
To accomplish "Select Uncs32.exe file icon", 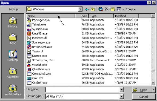I will click(29, 33).
